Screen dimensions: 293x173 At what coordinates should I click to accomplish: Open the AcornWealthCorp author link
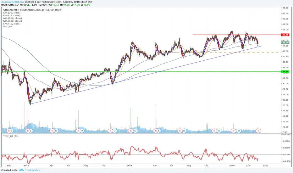pyautogui.click(x=12, y=2)
